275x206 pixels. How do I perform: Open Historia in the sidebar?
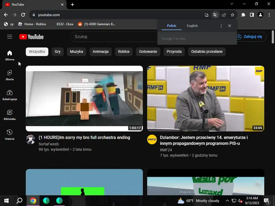(x=10, y=135)
